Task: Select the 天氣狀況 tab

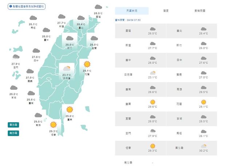Action: [132, 11]
